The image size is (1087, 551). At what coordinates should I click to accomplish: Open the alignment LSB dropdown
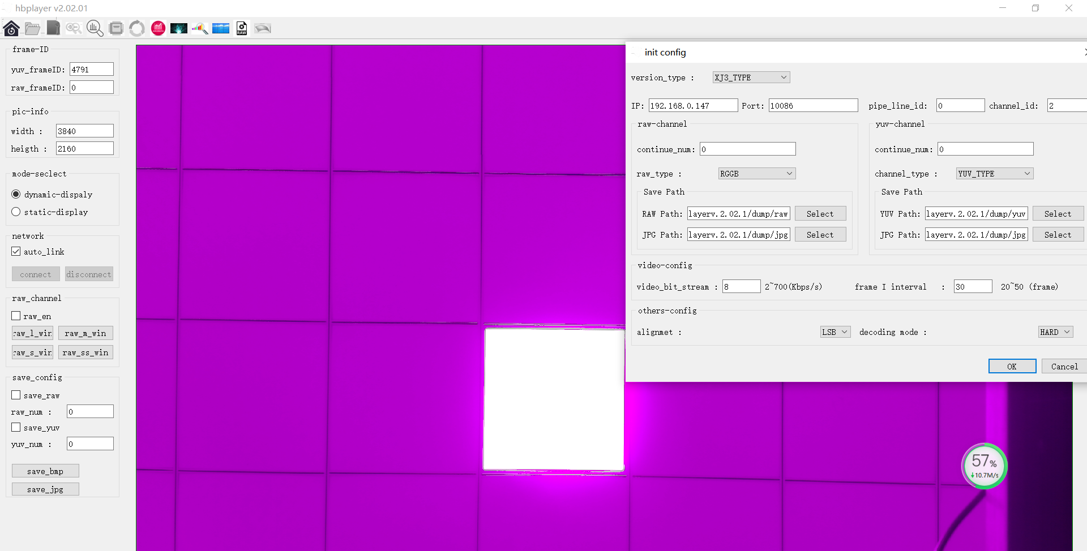click(835, 332)
